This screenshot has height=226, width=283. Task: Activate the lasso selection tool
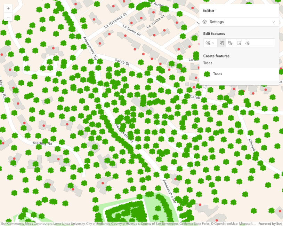[248, 43]
